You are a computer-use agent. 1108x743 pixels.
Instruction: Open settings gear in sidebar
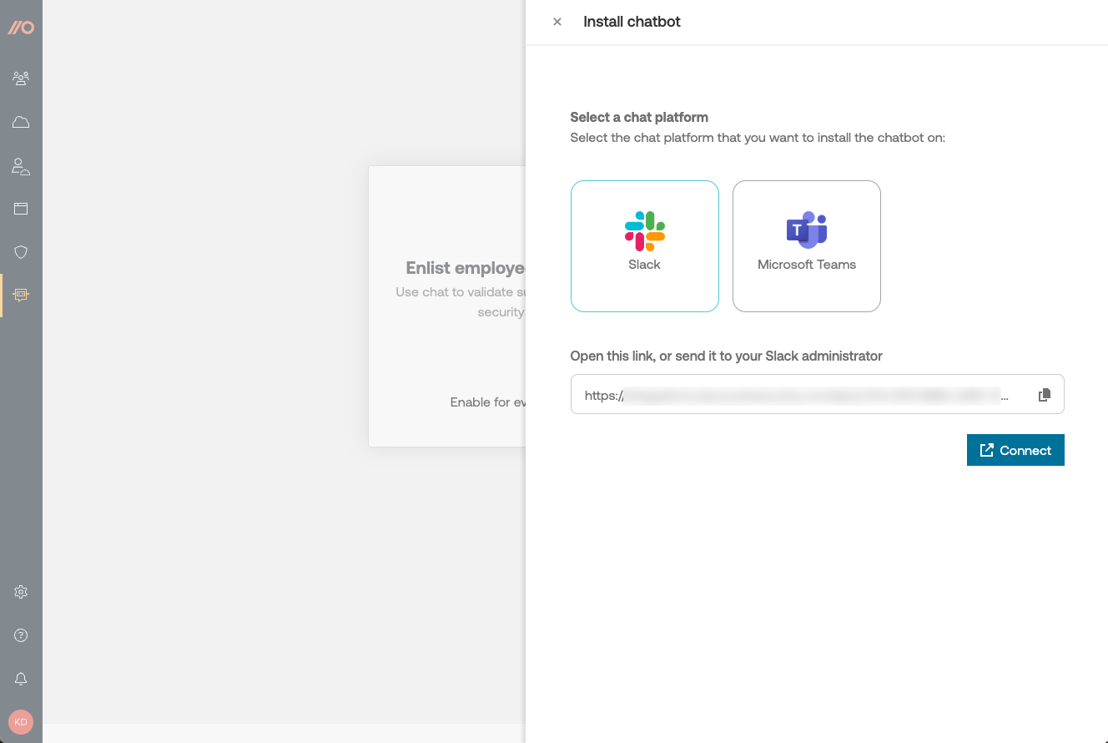pos(21,592)
